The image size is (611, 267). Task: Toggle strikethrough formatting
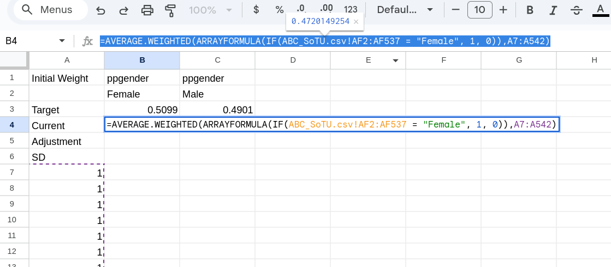tap(577, 10)
